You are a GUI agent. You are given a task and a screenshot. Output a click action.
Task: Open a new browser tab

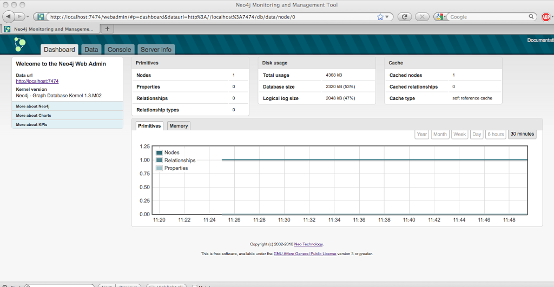click(108, 29)
